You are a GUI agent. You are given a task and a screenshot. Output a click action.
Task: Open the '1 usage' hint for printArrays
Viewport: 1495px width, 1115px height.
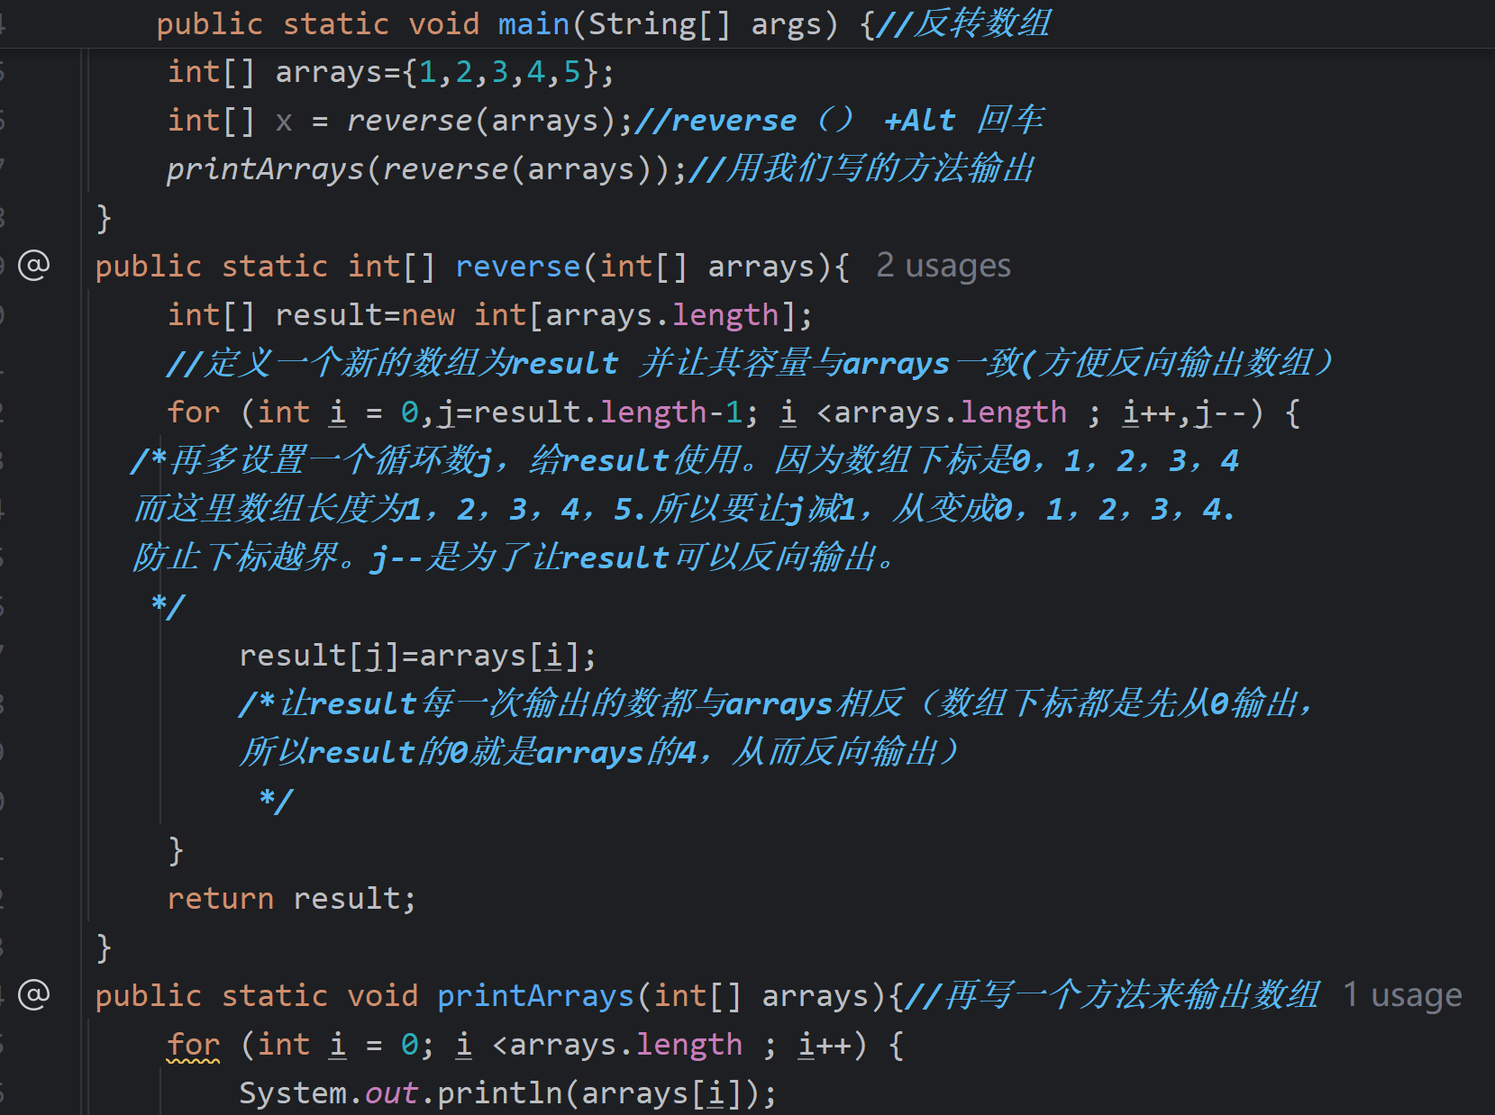click(1402, 995)
